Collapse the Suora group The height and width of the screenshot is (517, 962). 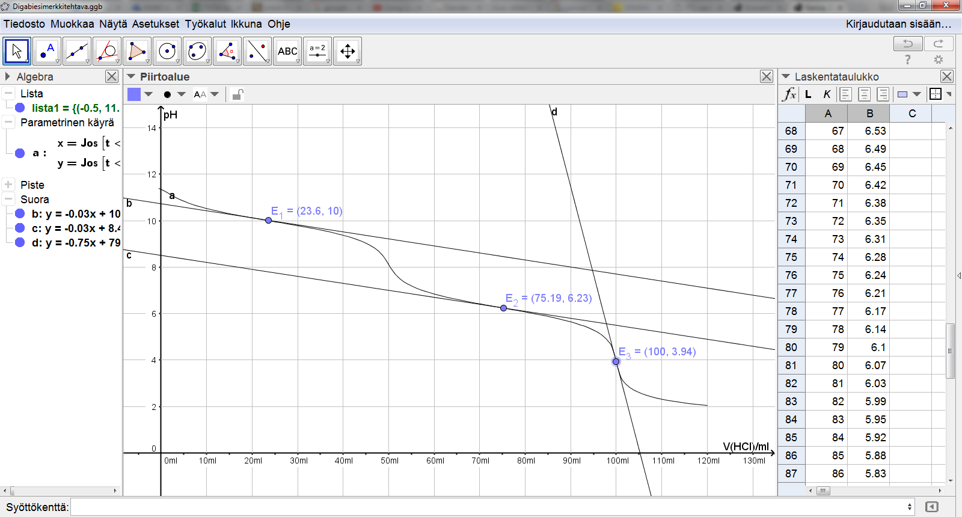tap(8, 199)
